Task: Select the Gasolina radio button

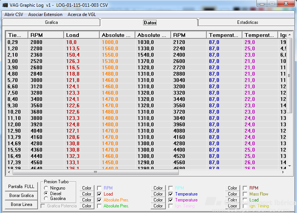Action: tap(46, 198)
